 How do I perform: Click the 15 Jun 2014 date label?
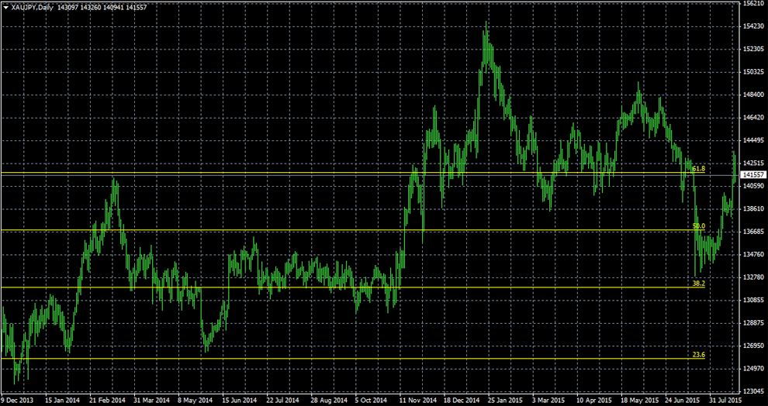pyautogui.click(x=239, y=401)
